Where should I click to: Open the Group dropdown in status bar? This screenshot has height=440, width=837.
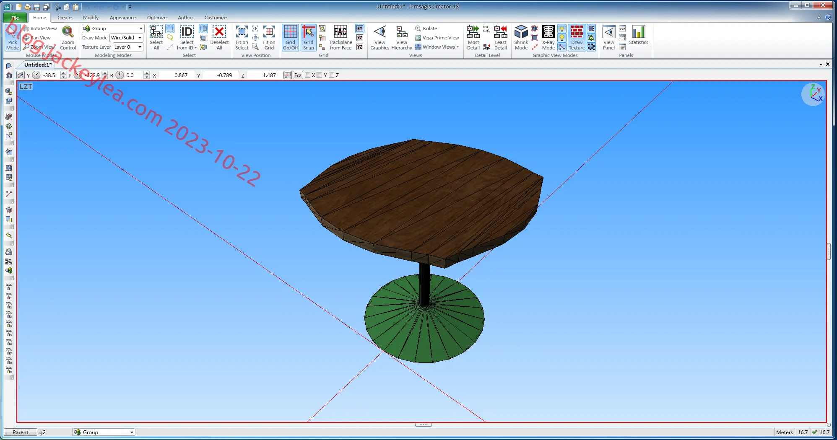104,432
